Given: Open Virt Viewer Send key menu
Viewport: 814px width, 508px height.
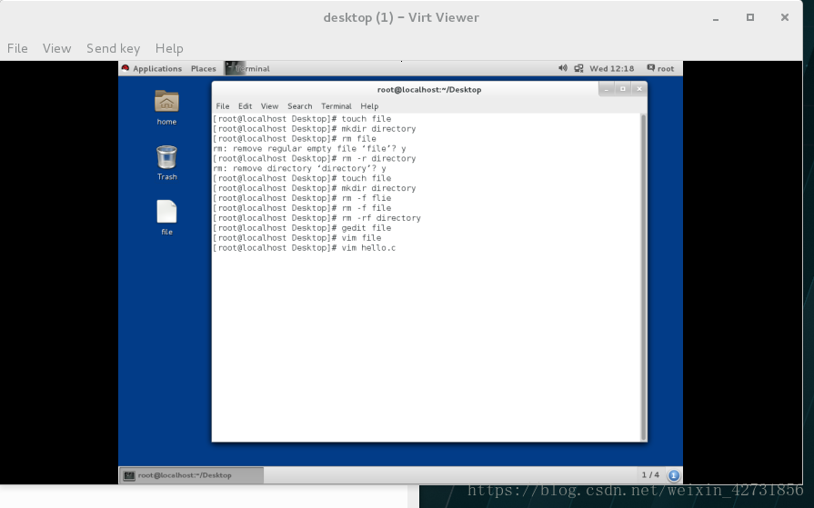Looking at the screenshot, I should tap(113, 48).
